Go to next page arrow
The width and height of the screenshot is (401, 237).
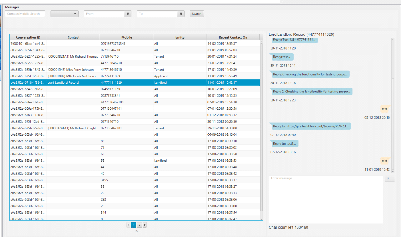(145, 225)
